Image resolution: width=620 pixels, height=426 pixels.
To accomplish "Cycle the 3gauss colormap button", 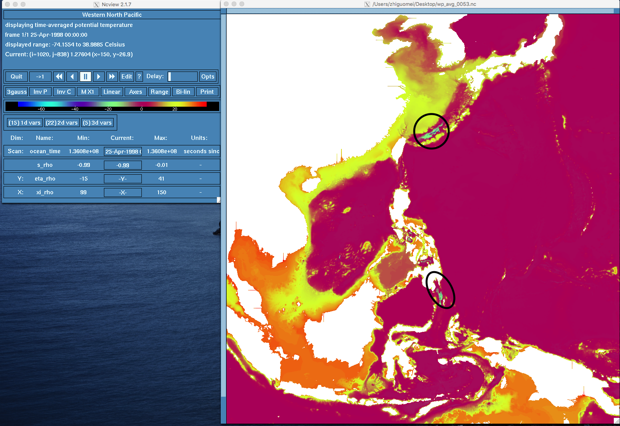I will [x=17, y=92].
